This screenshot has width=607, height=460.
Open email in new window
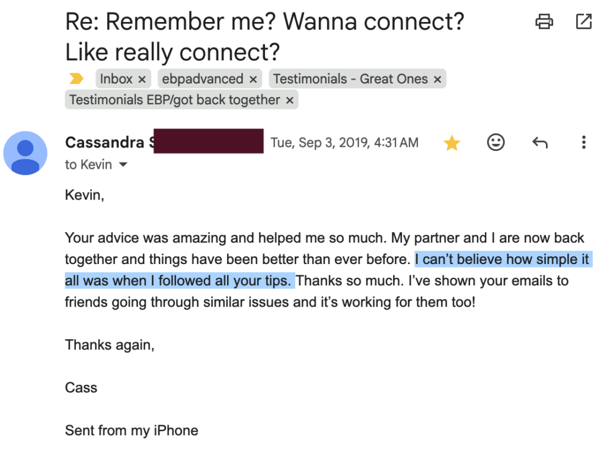(x=584, y=22)
